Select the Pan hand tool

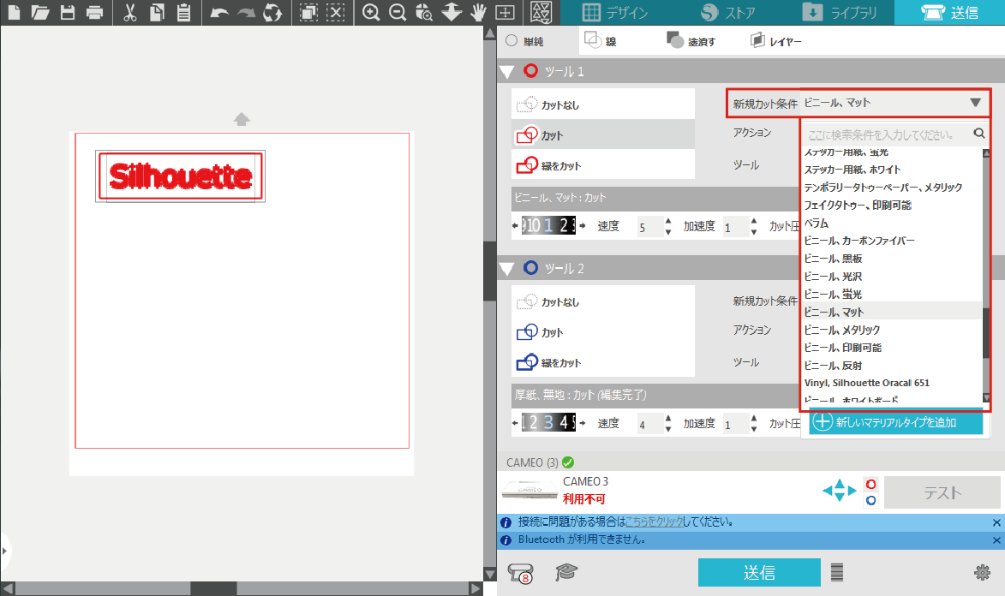(x=479, y=13)
